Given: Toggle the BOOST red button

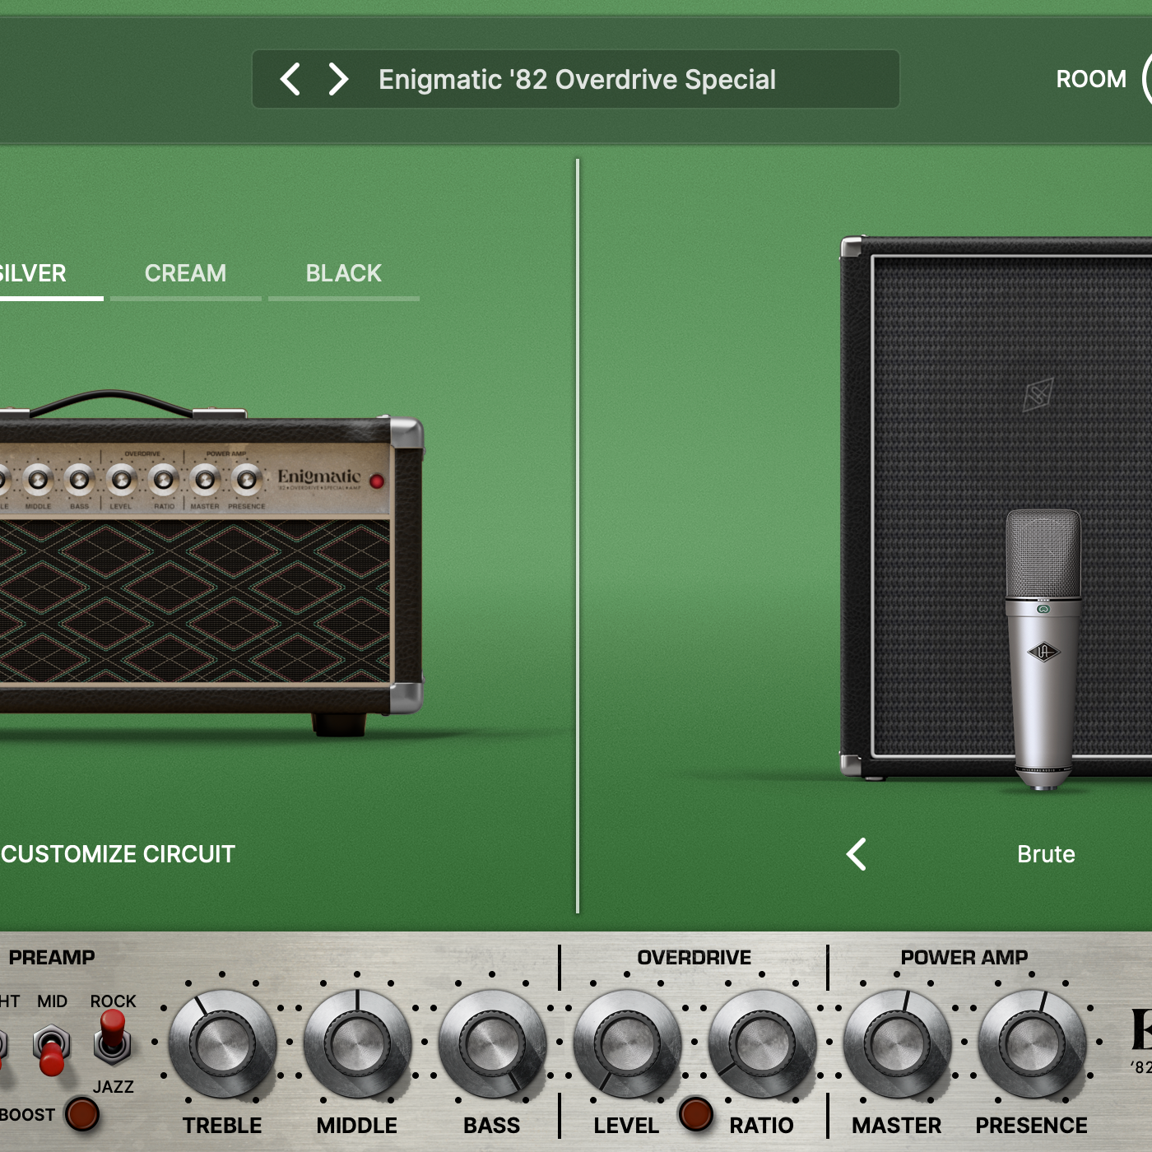Looking at the screenshot, I should coord(81,1114).
